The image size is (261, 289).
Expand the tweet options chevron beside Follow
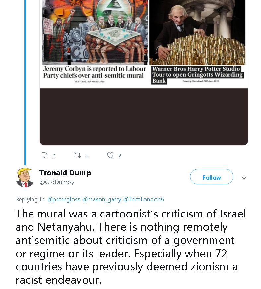(x=244, y=178)
